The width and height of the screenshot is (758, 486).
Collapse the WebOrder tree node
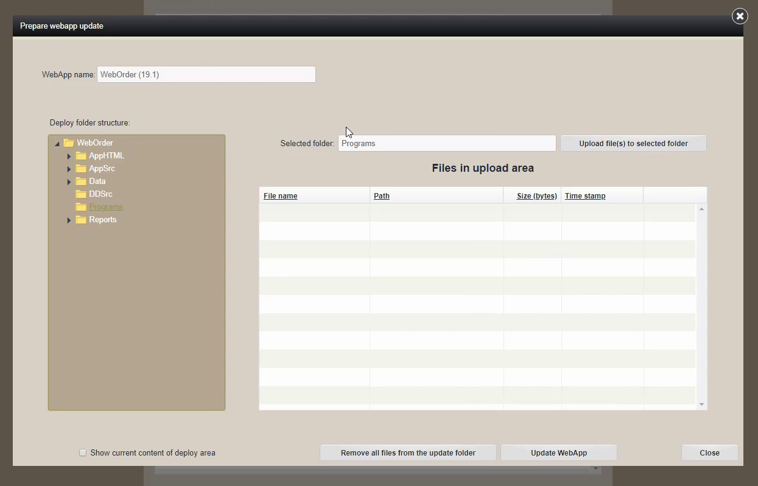pyautogui.click(x=57, y=144)
